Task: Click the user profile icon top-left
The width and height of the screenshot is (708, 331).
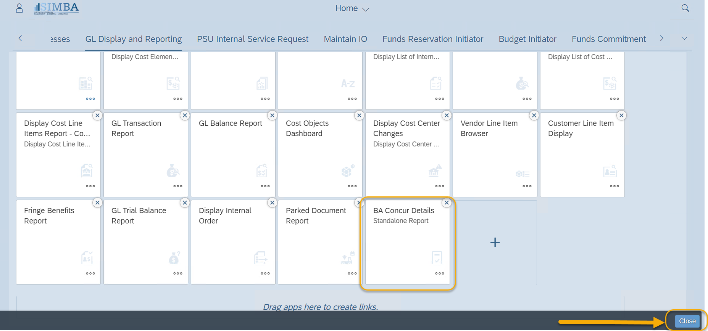Action: 19,8
